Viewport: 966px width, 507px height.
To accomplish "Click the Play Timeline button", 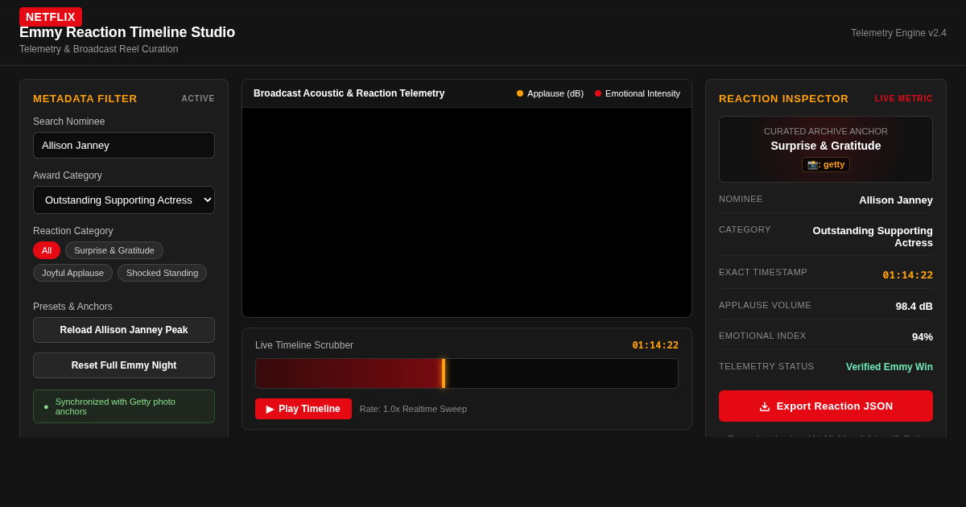I will pos(303,409).
